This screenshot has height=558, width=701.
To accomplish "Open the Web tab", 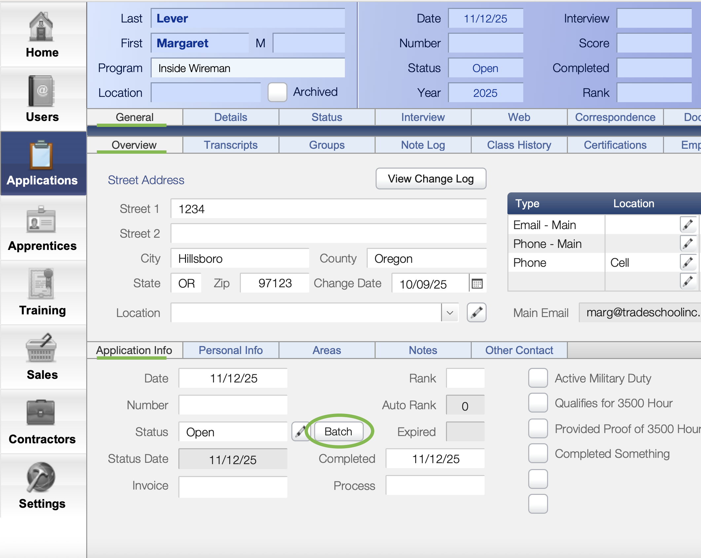I will click(519, 117).
